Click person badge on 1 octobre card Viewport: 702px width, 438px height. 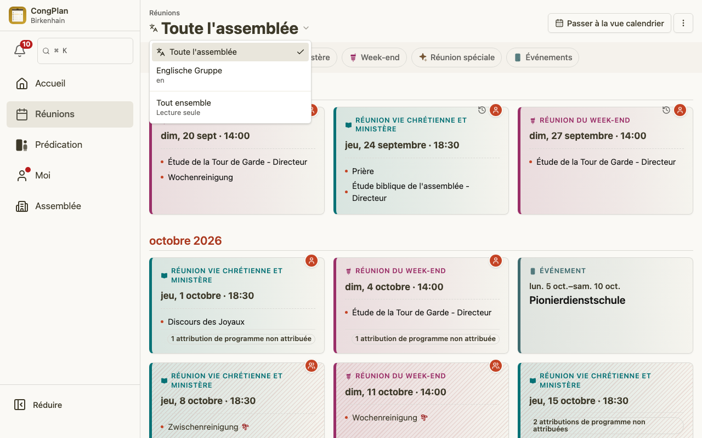pyautogui.click(x=312, y=261)
